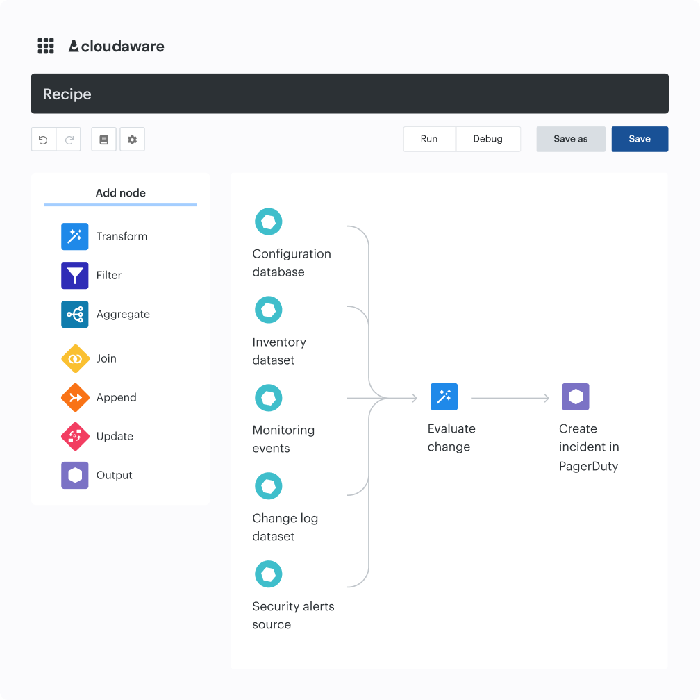The image size is (700, 700).
Task: Click the undo arrow icon
Action: (x=43, y=140)
